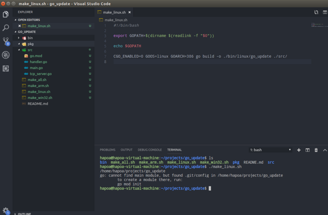Open the Extensions view
This screenshot has width=328, height=215.
click(x=6, y=68)
